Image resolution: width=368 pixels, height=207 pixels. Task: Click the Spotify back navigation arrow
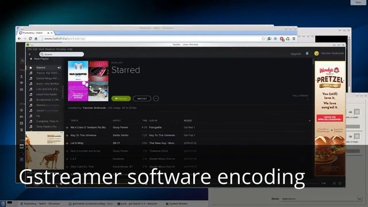30,54
